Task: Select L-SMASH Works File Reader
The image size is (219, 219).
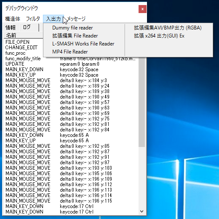Action: pyautogui.click(x=83, y=44)
